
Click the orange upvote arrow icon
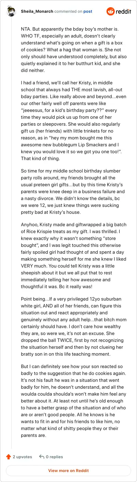pos(9,457)
